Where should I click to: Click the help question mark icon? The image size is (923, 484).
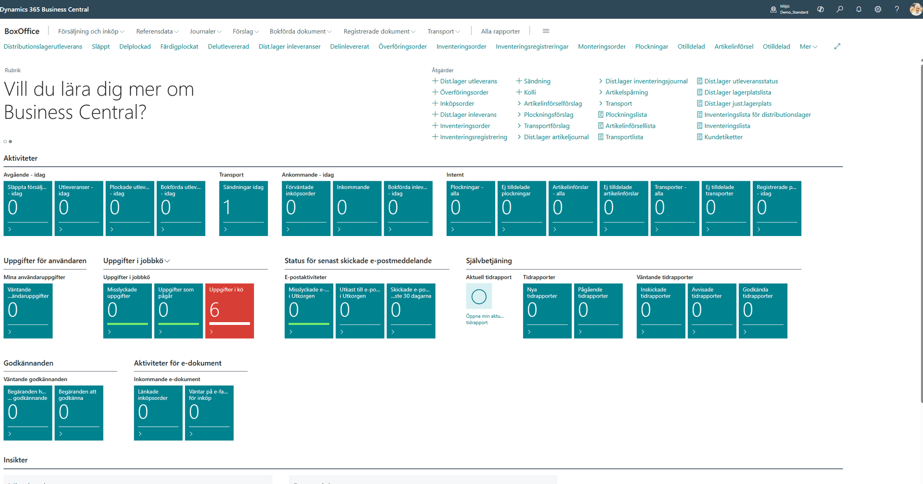pyautogui.click(x=897, y=9)
